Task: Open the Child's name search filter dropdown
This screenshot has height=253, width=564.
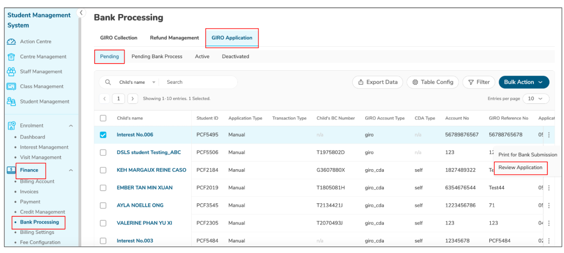Action: [x=137, y=82]
